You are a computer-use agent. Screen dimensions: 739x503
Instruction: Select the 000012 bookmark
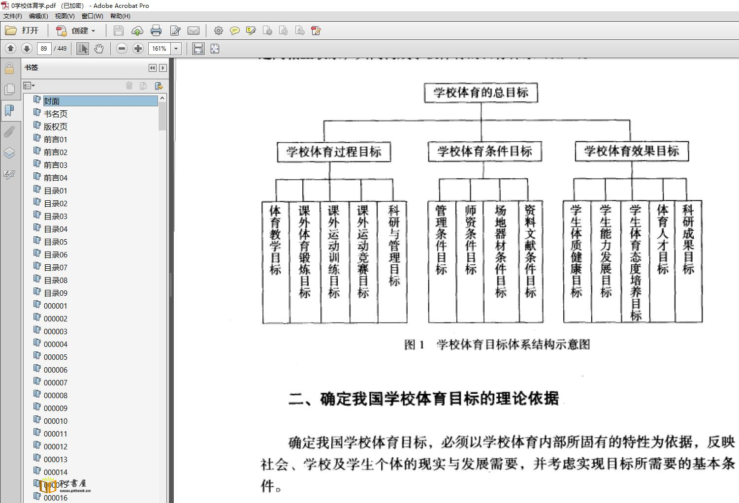point(56,446)
